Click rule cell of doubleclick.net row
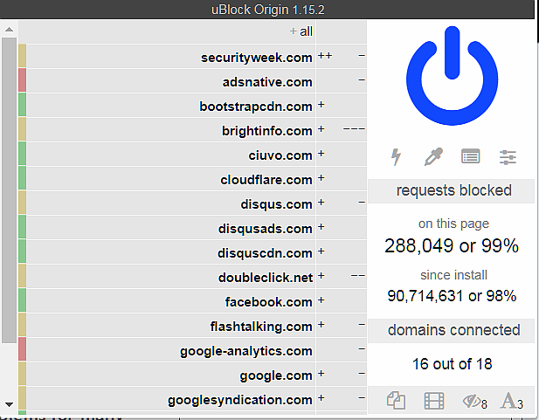The width and height of the screenshot is (539, 420). (342, 276)
